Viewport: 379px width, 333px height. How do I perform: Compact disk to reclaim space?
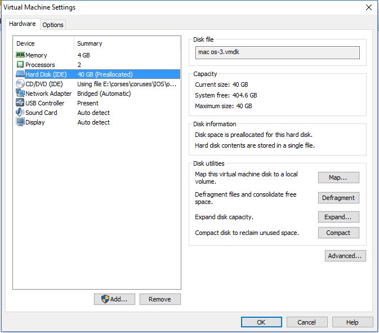click(338, 233)
